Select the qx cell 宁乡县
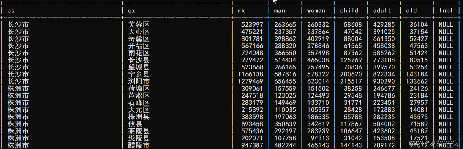This screenshot has height=149, width=463. pyautogui.click(x=139, y=74)
